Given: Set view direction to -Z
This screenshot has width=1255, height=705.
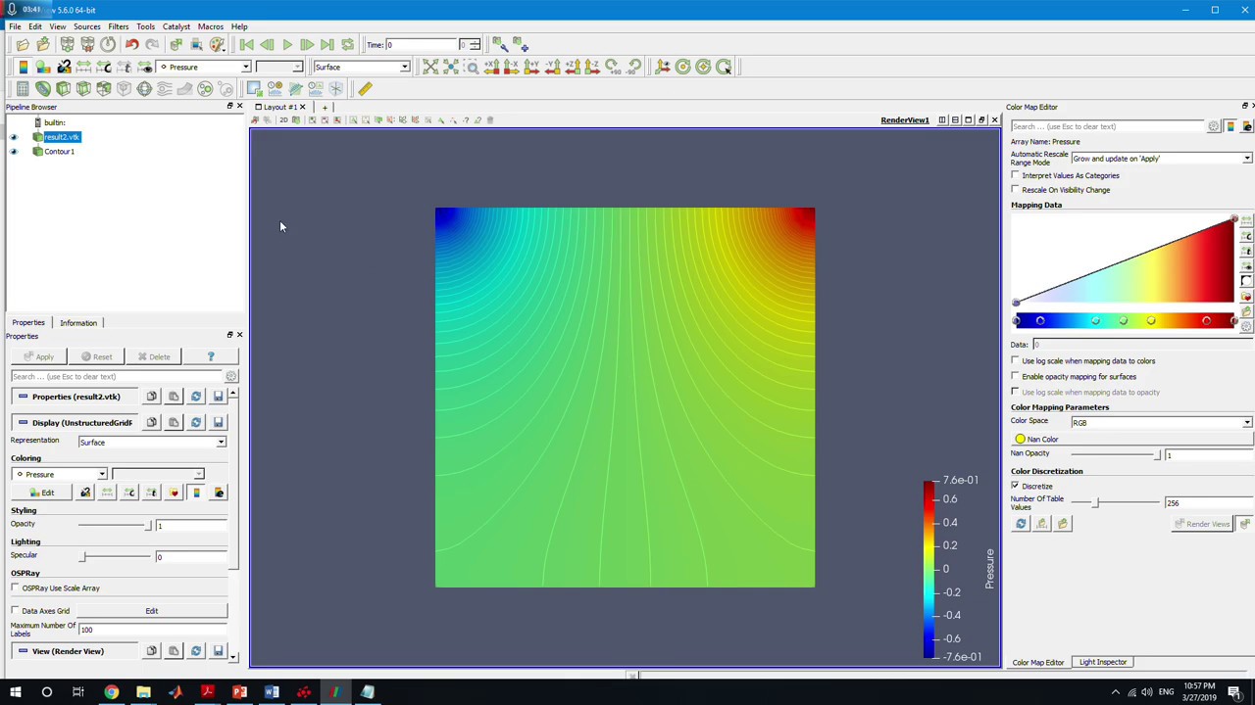Looking at the screenshot, I should 592,67.
